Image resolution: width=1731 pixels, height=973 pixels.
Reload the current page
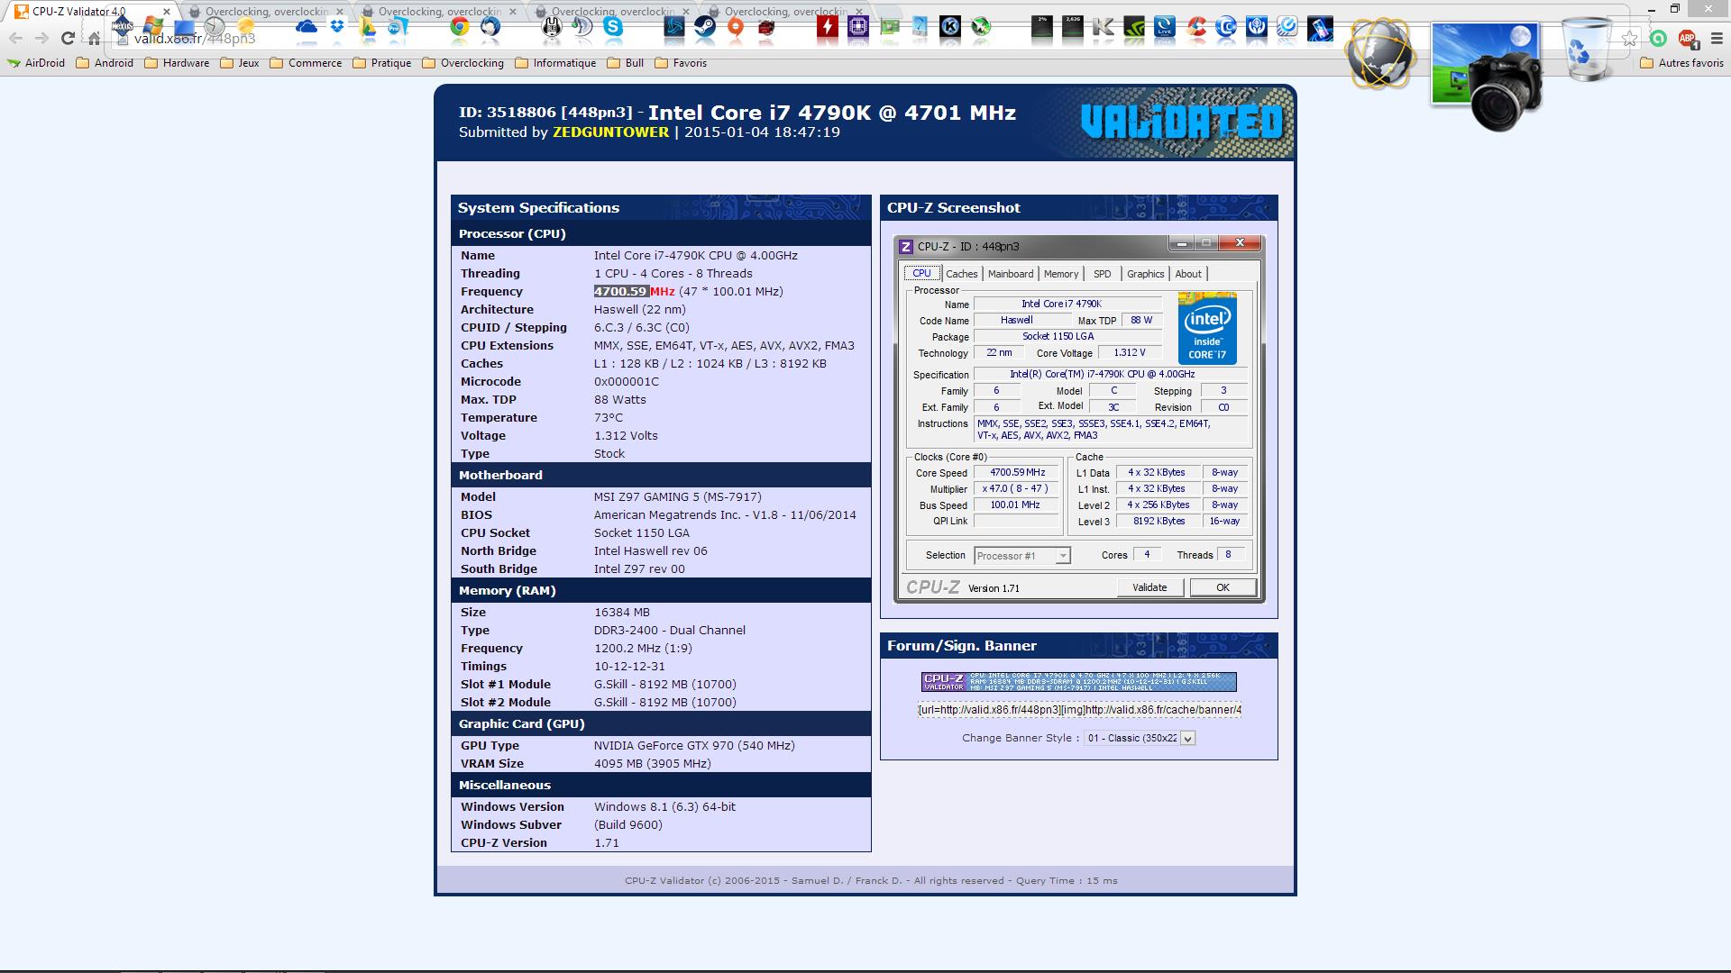68,38
